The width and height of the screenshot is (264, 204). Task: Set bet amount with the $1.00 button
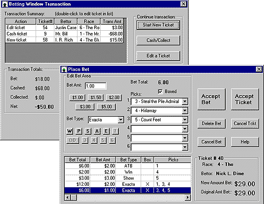click(x=78, y=98)
